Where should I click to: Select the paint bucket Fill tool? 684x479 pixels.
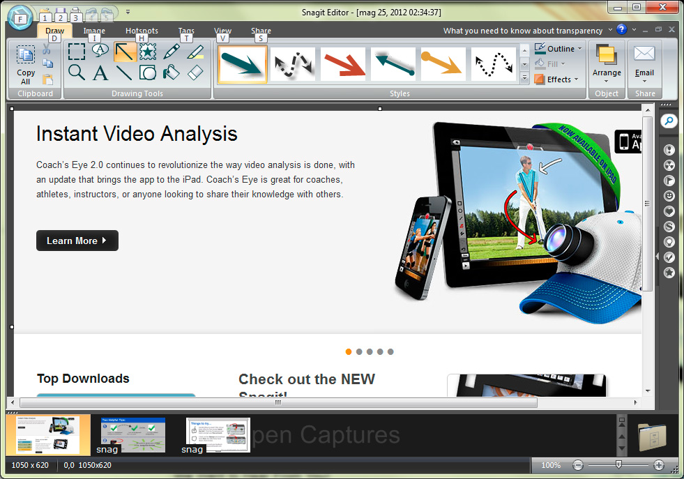(x=172, y=72)
